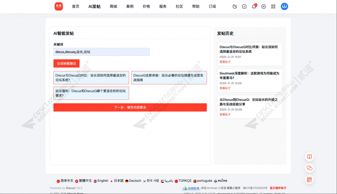Click 下一步：填写内容要求 button

(130, 107)
